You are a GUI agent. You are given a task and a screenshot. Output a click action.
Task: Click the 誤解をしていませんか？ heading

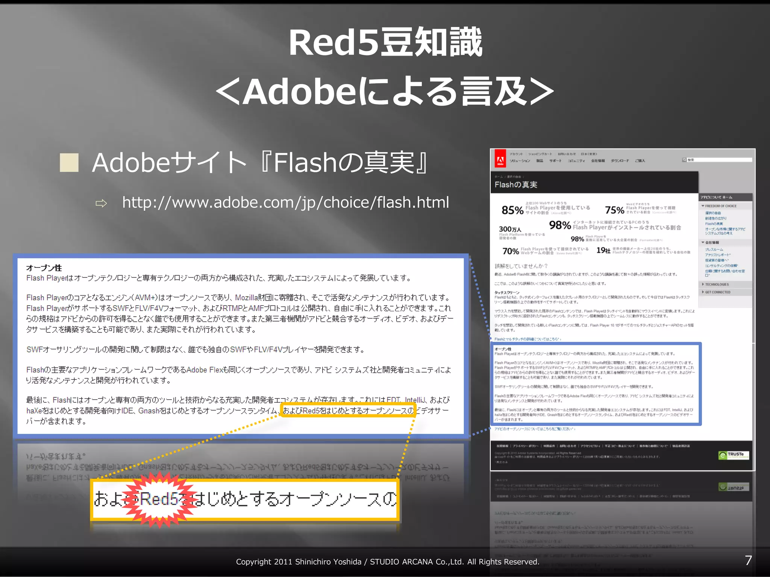point(521,266)
